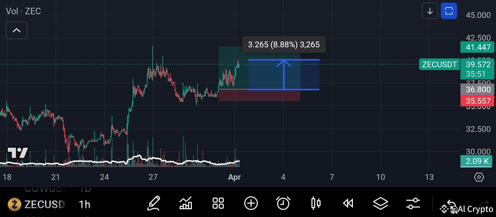This screenshot has width=496, height=217.
Task: Tap the TradingView watermark logo
Action: (17, 153)
